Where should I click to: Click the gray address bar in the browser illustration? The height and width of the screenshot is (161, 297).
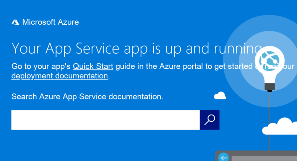[x=264, y=158]
